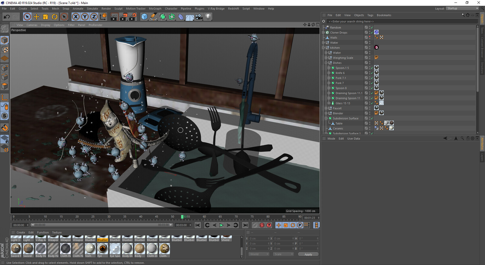Add a Camera object
485x265 pixels.
(199, 17)
